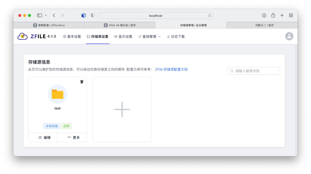Image resolution: width=311 pixels, height=174 pixels.
Task: Add a new storage source with the plus card
Action: pyautogui.click(x=122, y=109)
